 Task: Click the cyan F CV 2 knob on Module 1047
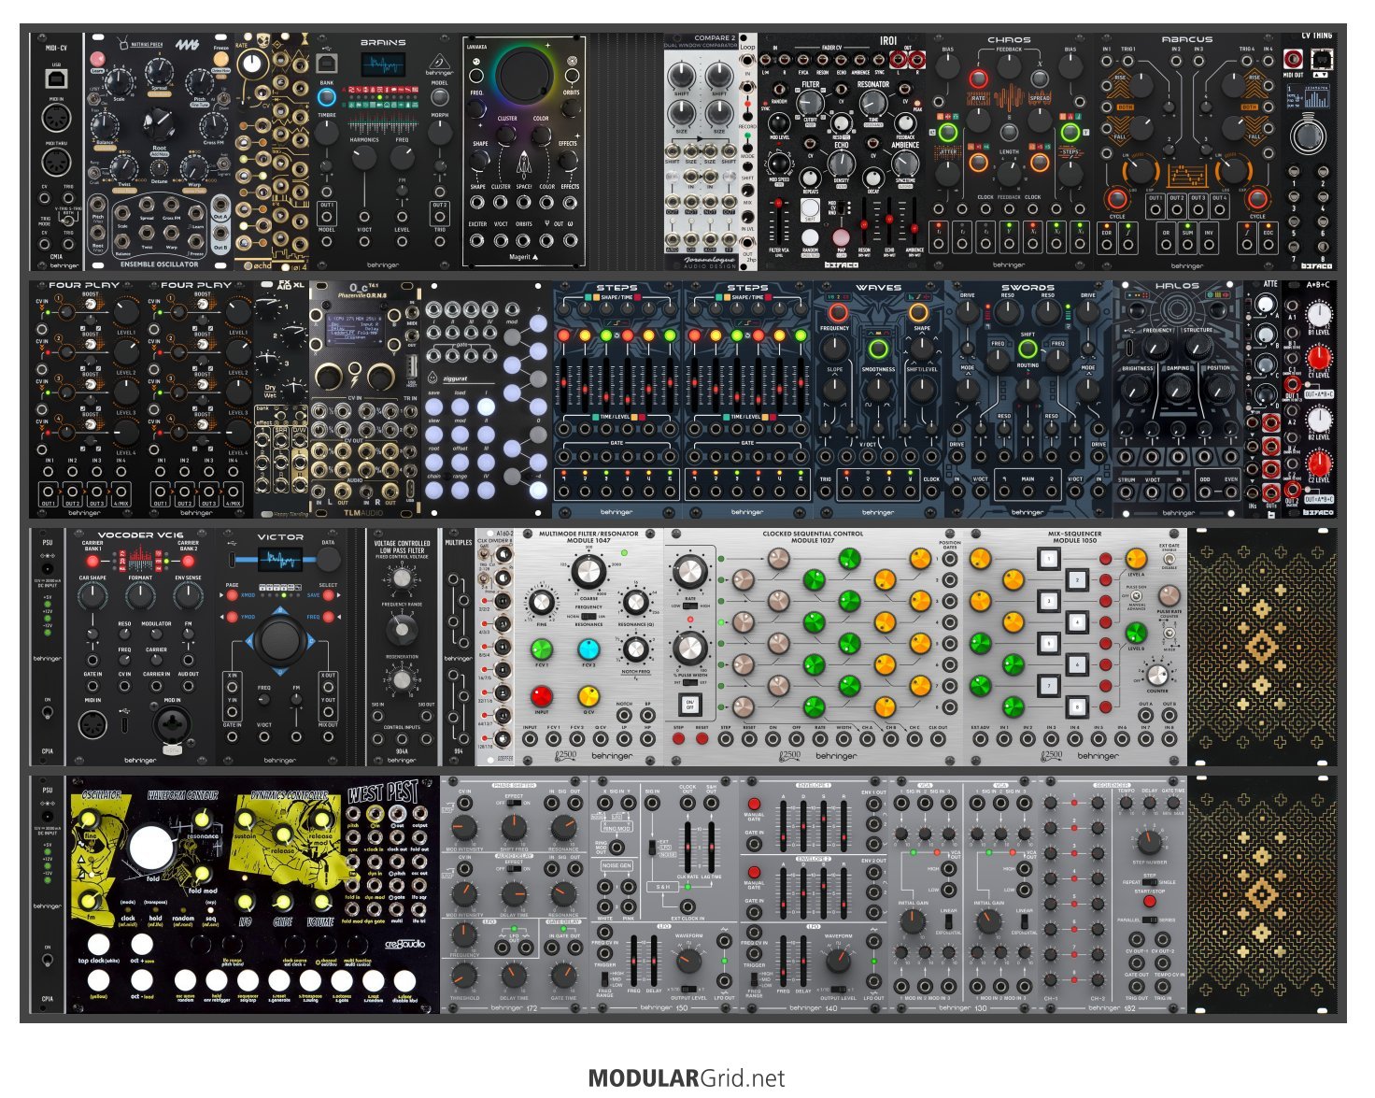click(588, 649)
